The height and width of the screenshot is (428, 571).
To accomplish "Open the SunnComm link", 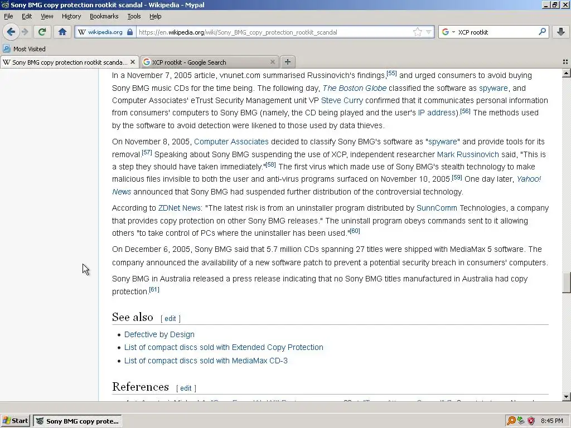I will 437,208.
